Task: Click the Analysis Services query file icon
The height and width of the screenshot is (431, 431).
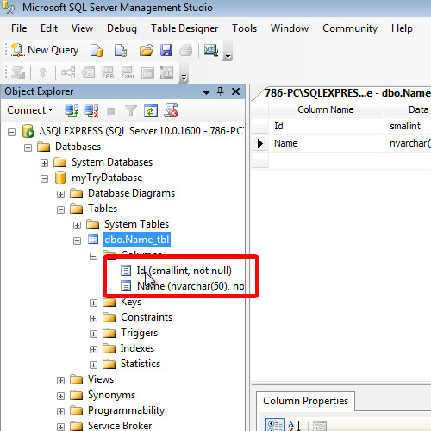Action: click(121, 50)
